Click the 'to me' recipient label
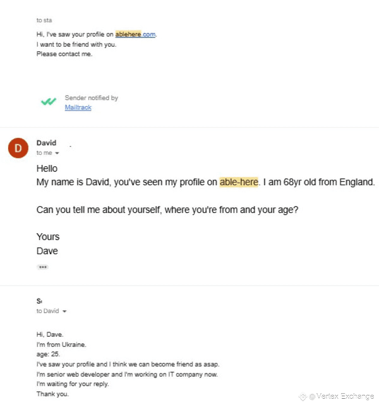 point(44,153)
